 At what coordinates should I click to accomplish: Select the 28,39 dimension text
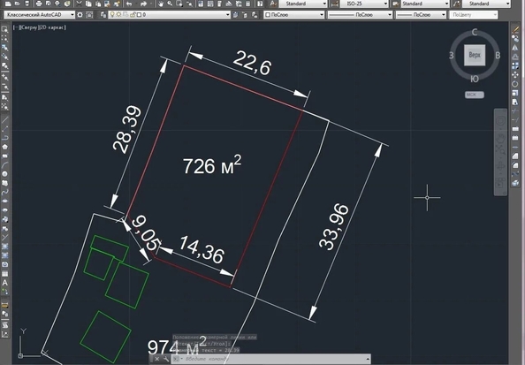pos(126,130)
